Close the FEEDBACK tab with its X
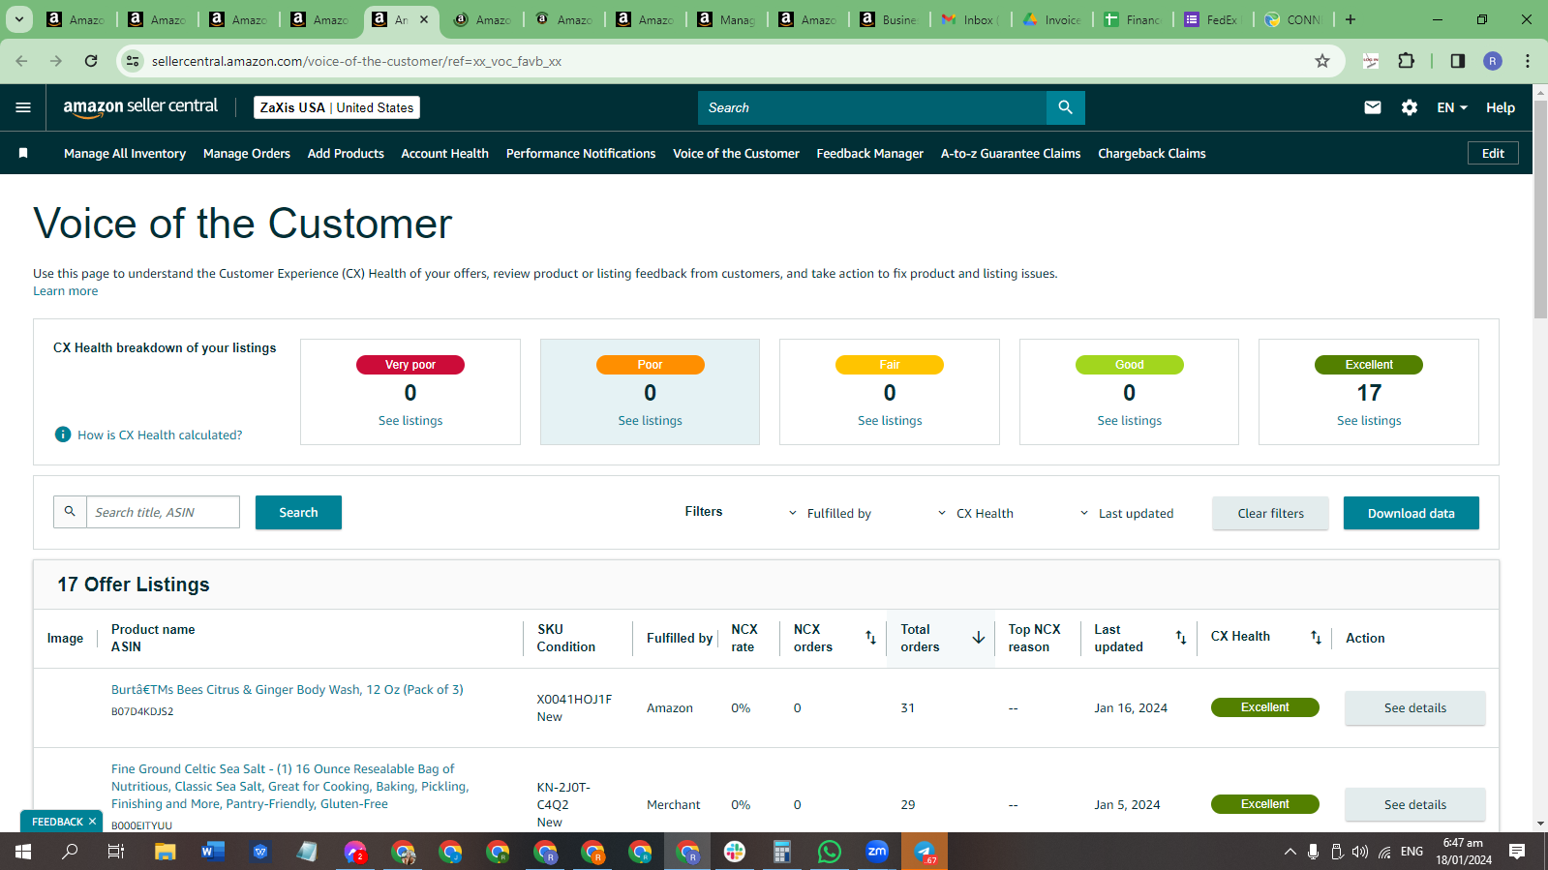 pyautogui.click(x=93, y=822)
